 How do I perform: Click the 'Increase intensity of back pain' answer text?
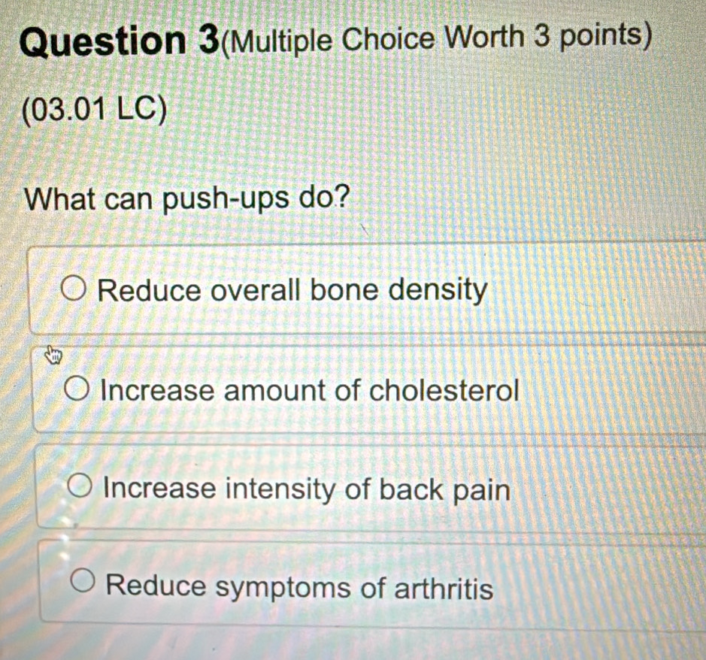coord(308,490)
